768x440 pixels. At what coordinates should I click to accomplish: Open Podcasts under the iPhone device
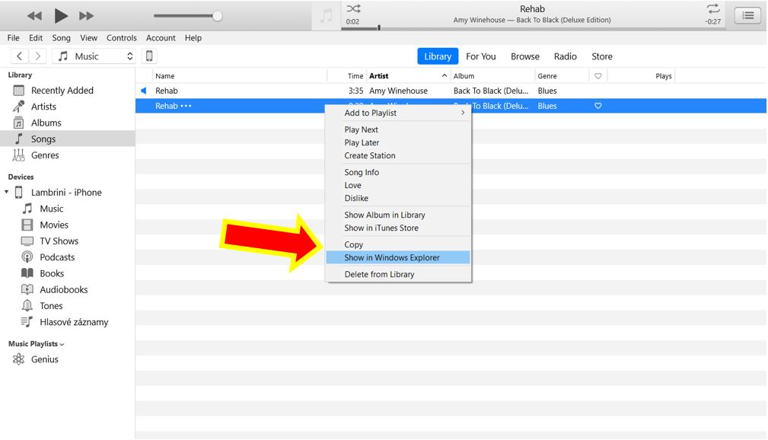(68, 257)
